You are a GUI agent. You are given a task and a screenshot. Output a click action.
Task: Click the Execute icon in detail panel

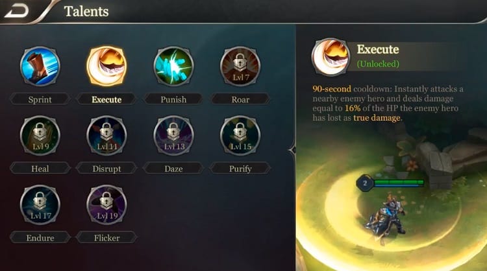point(331,57)
